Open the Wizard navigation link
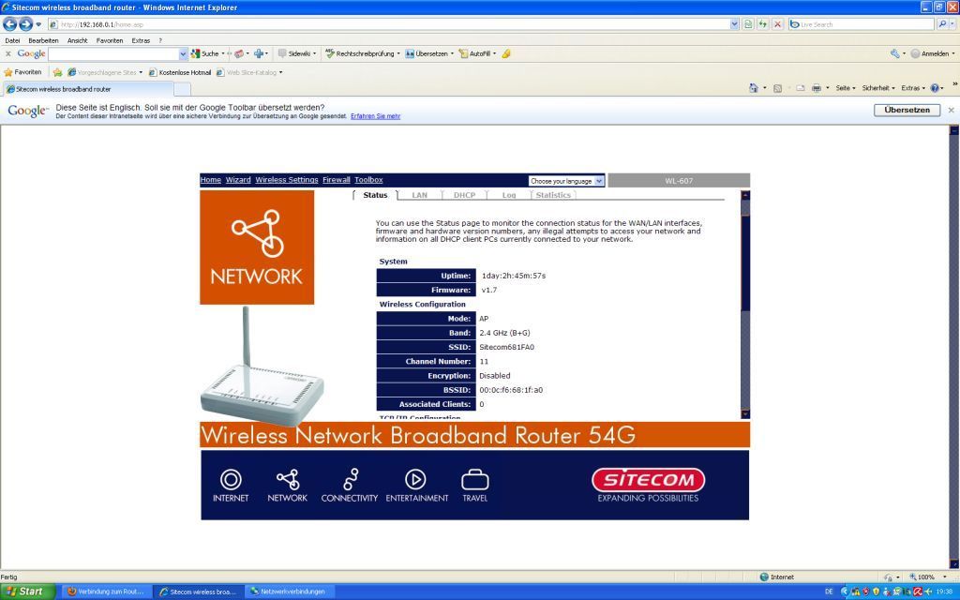This screenshot has width=960, height=600. point(238,180)
